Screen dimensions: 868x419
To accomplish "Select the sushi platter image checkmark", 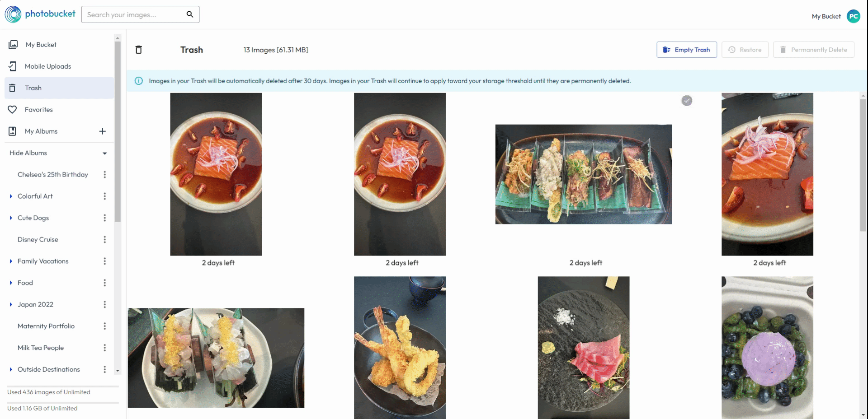I will pos(687,101).
